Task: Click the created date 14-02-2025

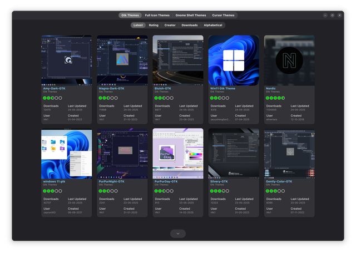Action: 186,212
